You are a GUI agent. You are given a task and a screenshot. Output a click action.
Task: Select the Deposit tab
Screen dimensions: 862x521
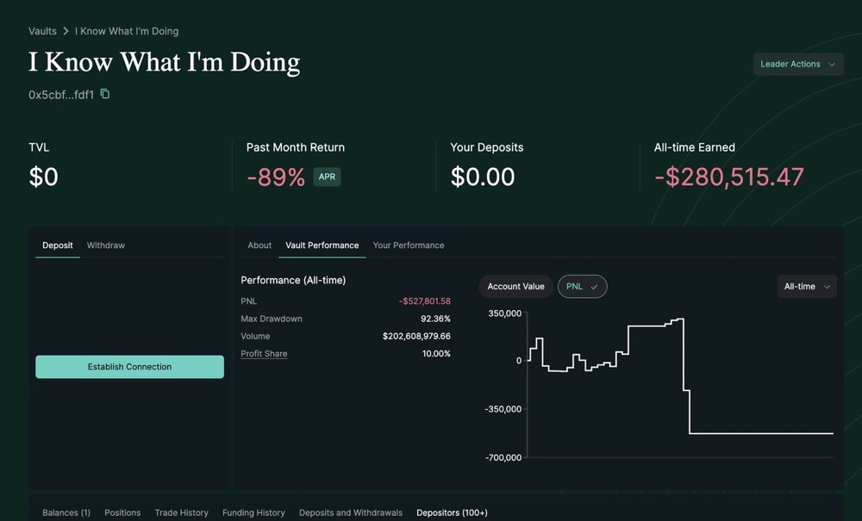(58, 245)
